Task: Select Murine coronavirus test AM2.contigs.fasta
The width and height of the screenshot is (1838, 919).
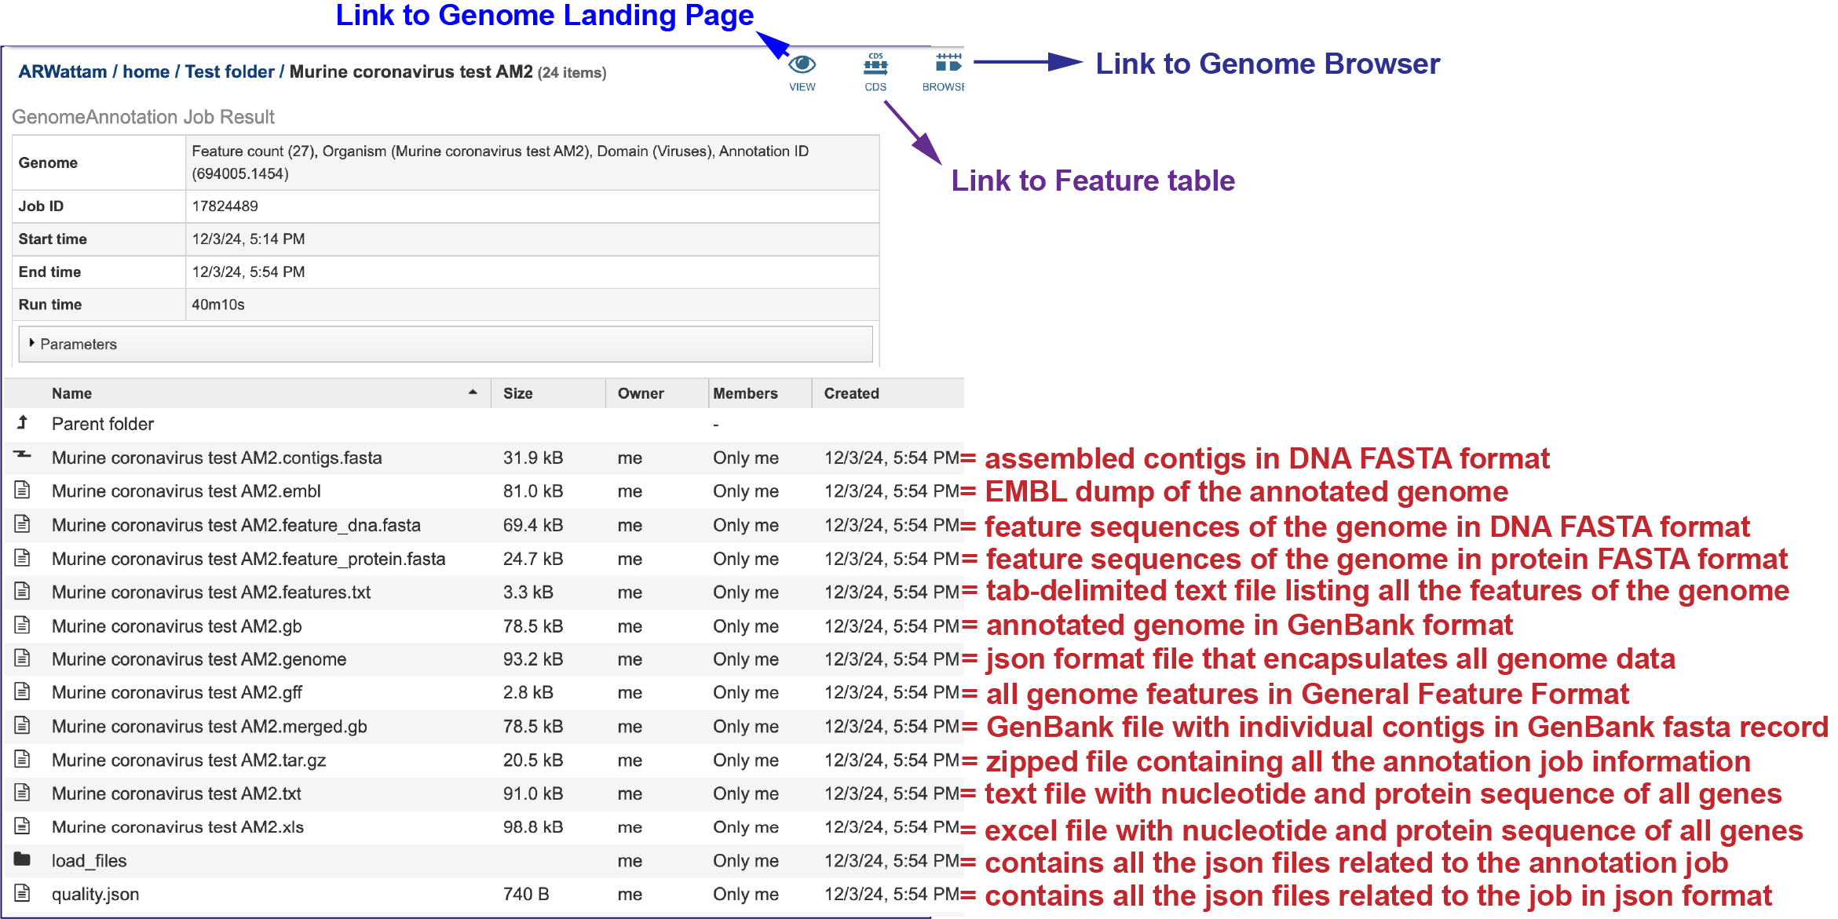Action: pyautogui.click(x=217, y=458)
